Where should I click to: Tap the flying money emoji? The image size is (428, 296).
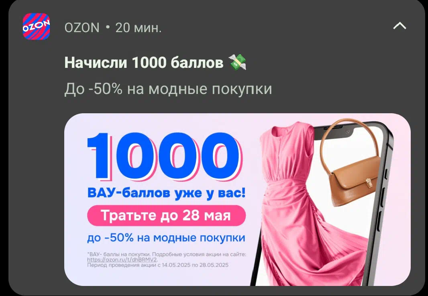coord(237,62)
